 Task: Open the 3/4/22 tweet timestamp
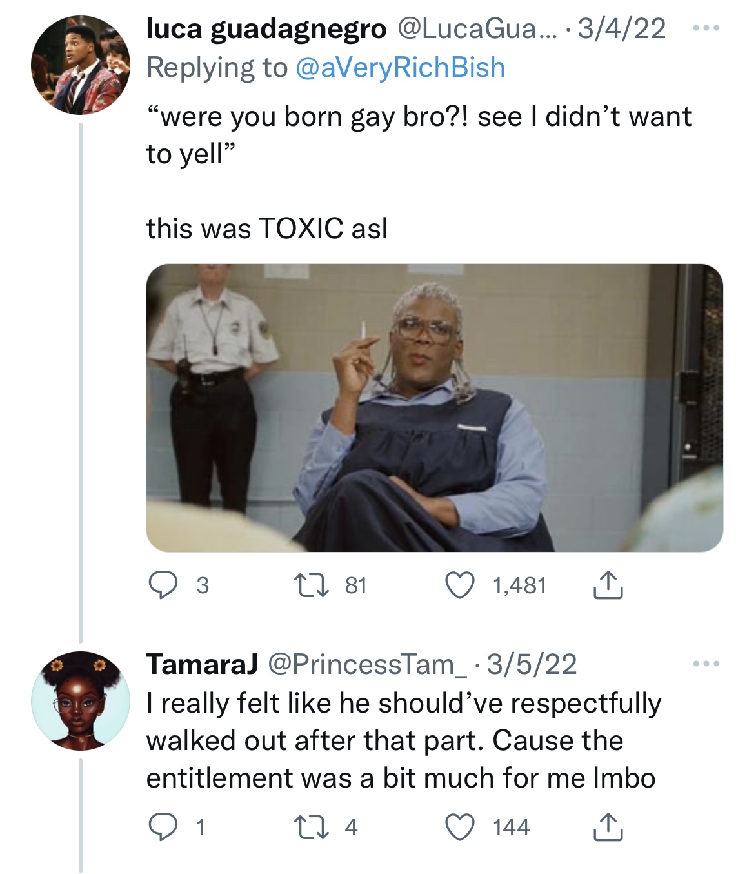pyautogui.click(x=622, y=29)
